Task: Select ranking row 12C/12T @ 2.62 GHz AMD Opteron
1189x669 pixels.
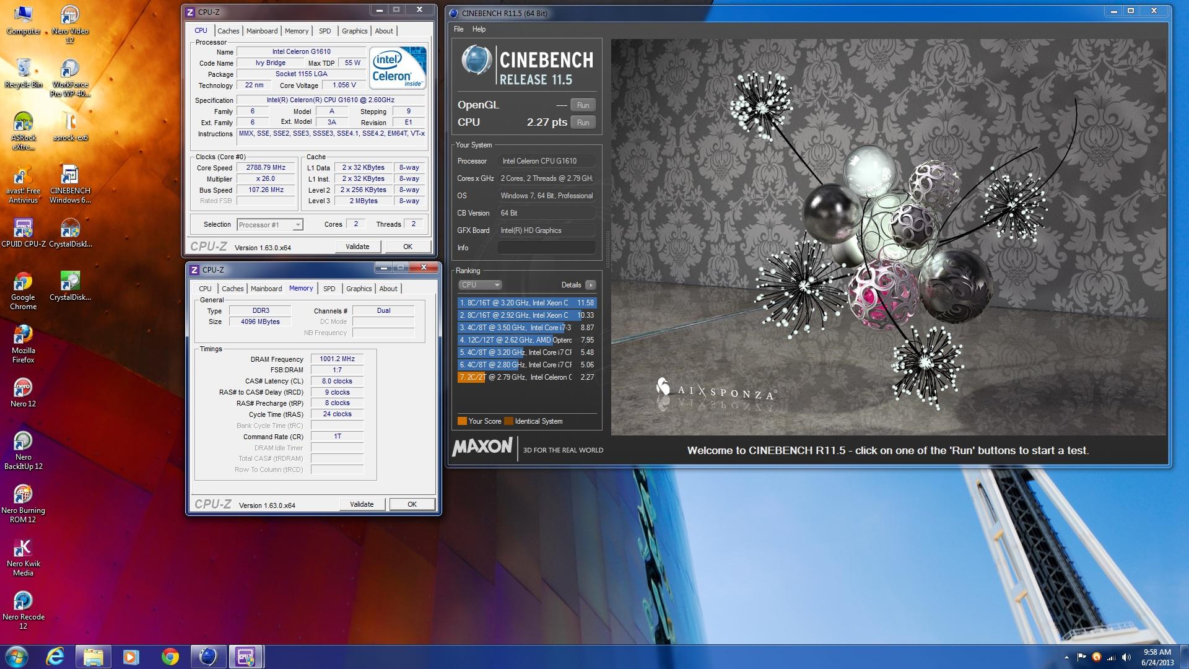Action: click(527, 340)
